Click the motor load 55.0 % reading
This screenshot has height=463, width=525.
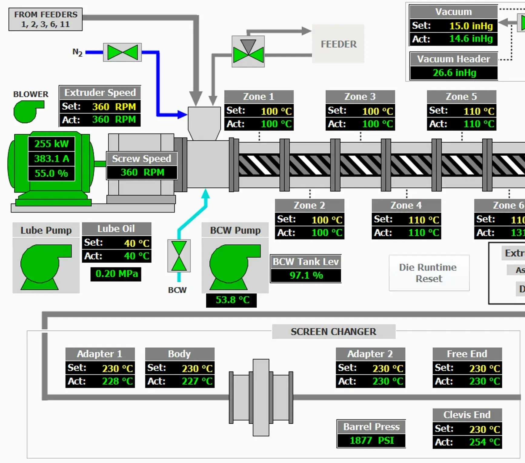[52, 173]
